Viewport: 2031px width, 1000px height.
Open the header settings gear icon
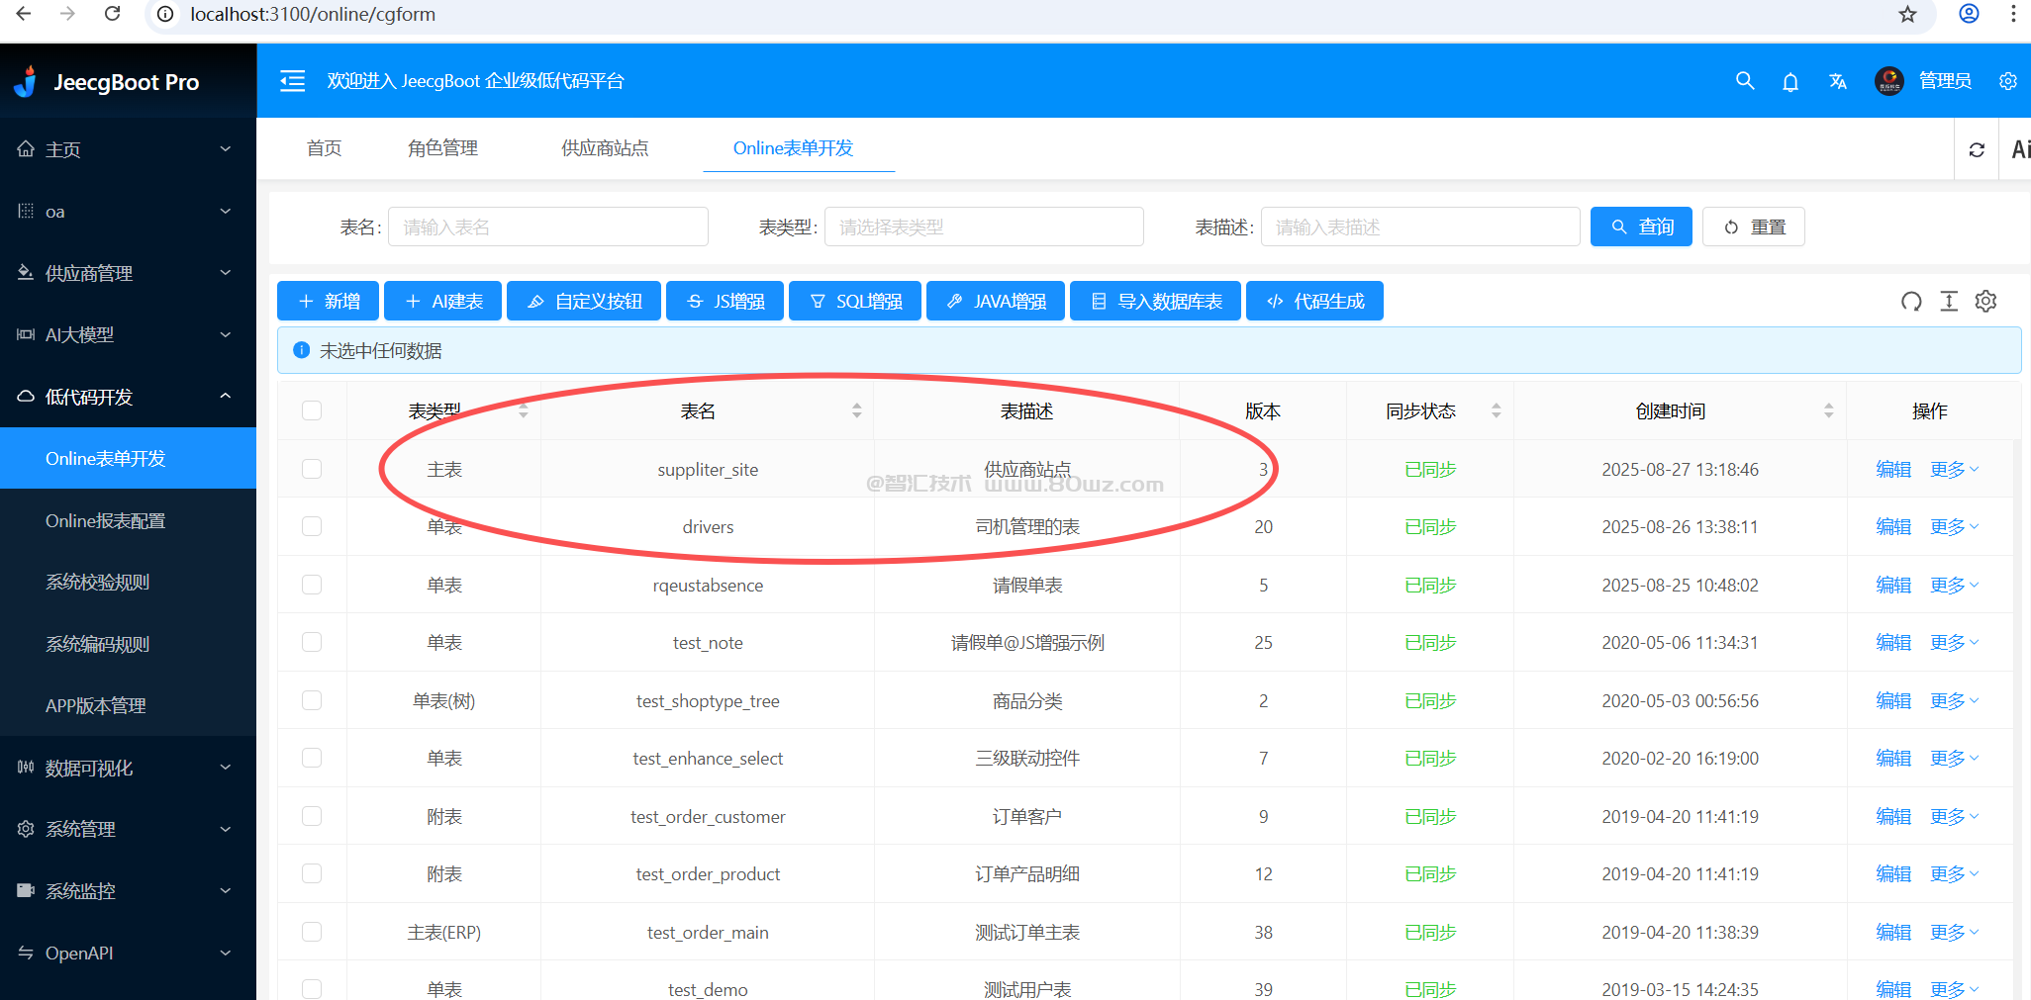tap(2008, 81)
